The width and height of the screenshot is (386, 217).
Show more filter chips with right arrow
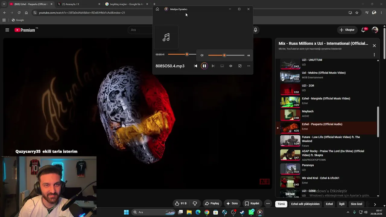[375, 204]
